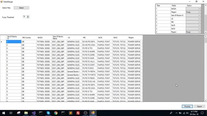
Task: Select the 'PS PE FS VALU...' ME cell
Action: click(x=90, y=62)
